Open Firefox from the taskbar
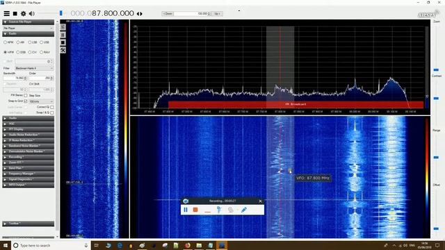 (x=188, y=245)
